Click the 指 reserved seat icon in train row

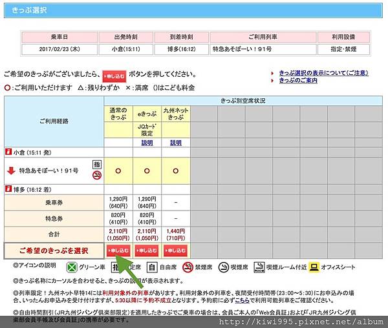coord(97,165)
